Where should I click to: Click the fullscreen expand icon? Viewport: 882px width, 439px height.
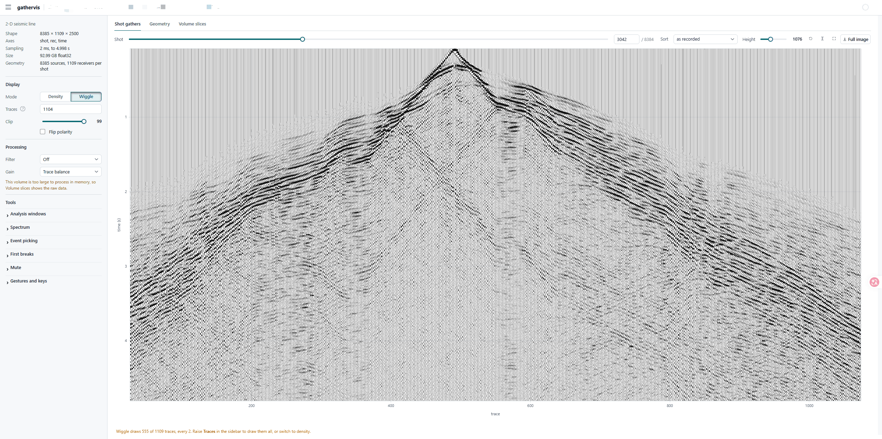point(834,39)
